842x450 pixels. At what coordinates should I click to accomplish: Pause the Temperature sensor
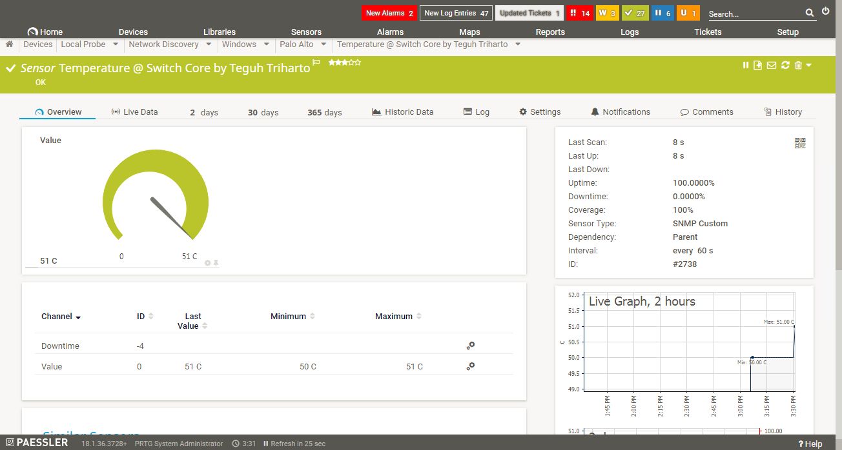tap(746, 64)
